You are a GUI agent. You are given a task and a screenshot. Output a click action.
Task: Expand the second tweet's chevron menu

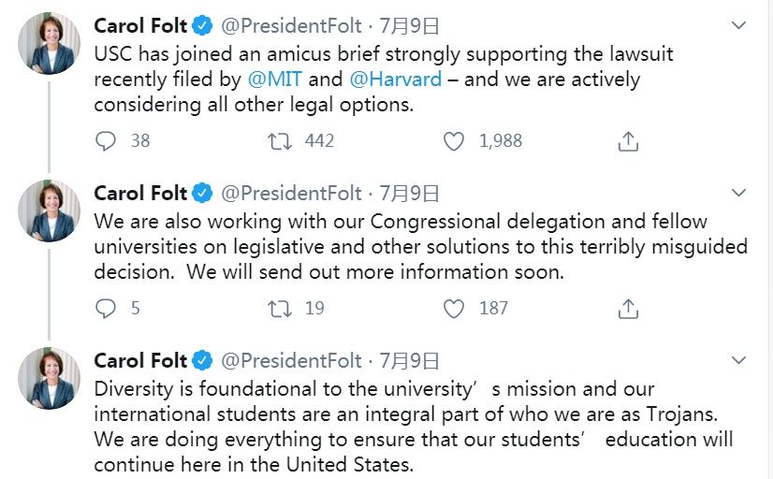(x=738, y=193)
